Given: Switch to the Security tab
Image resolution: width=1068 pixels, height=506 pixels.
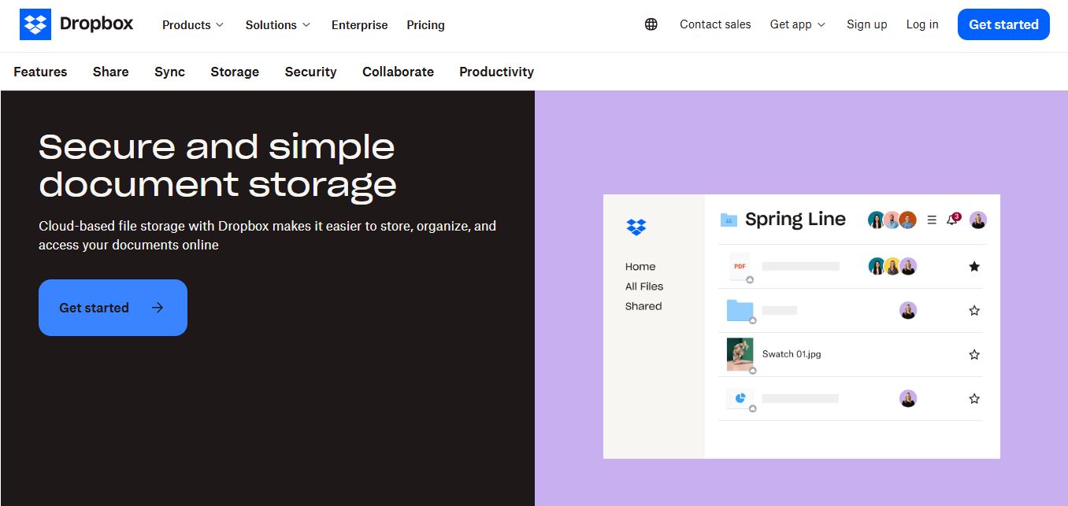Looking at the screenshot, I should [x=310, y=72].
